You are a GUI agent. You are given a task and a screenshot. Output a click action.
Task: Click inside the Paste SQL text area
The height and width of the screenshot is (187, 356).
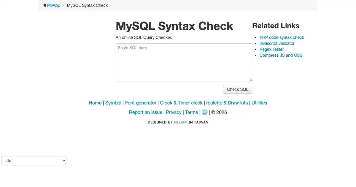click(x=184, y=63)
